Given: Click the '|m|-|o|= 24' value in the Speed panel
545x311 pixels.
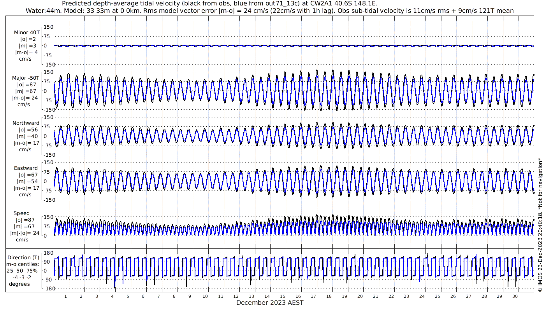Looking at the screenshot, I should click(25, 233).
